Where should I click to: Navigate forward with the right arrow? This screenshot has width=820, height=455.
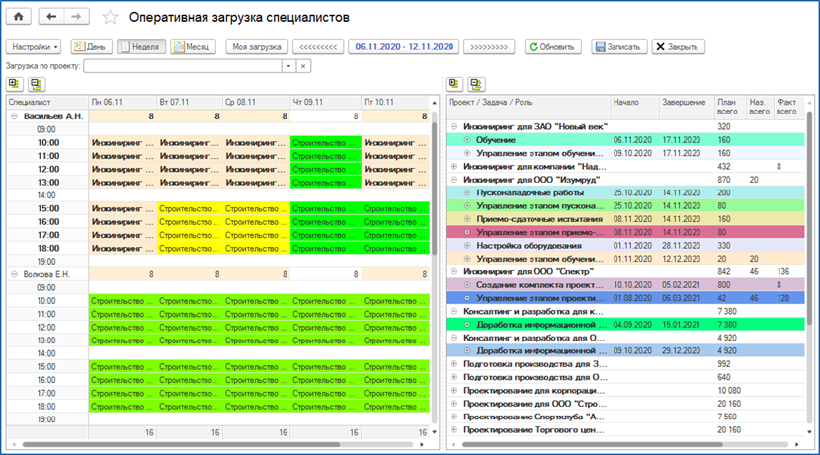pyautogui.click(x=76, y=17)
